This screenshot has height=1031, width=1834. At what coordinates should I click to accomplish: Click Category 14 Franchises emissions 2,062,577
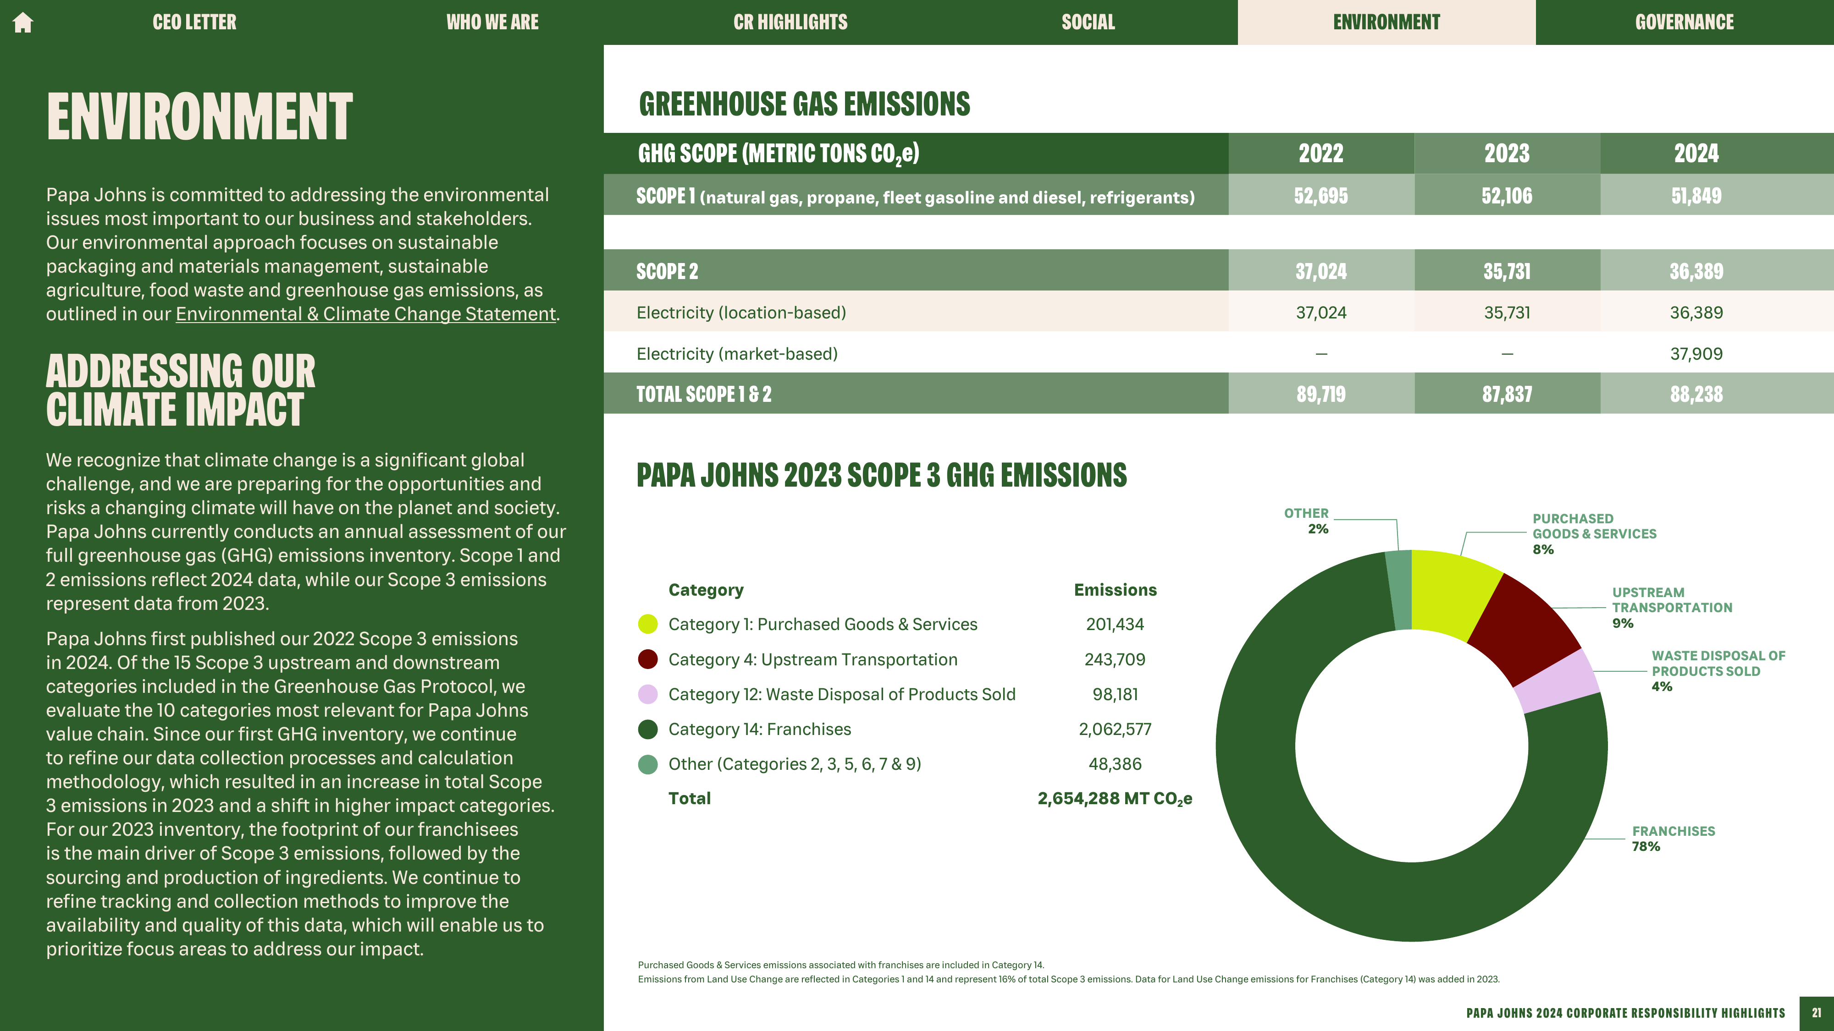click(x=1115, y=729)
